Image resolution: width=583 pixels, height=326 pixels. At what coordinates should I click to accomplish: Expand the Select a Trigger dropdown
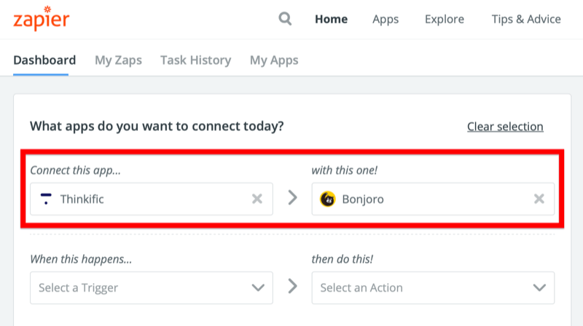coord(152,287)
